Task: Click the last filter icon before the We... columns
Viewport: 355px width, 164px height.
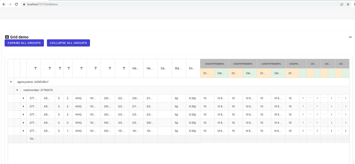Action: tap(124, 69)
